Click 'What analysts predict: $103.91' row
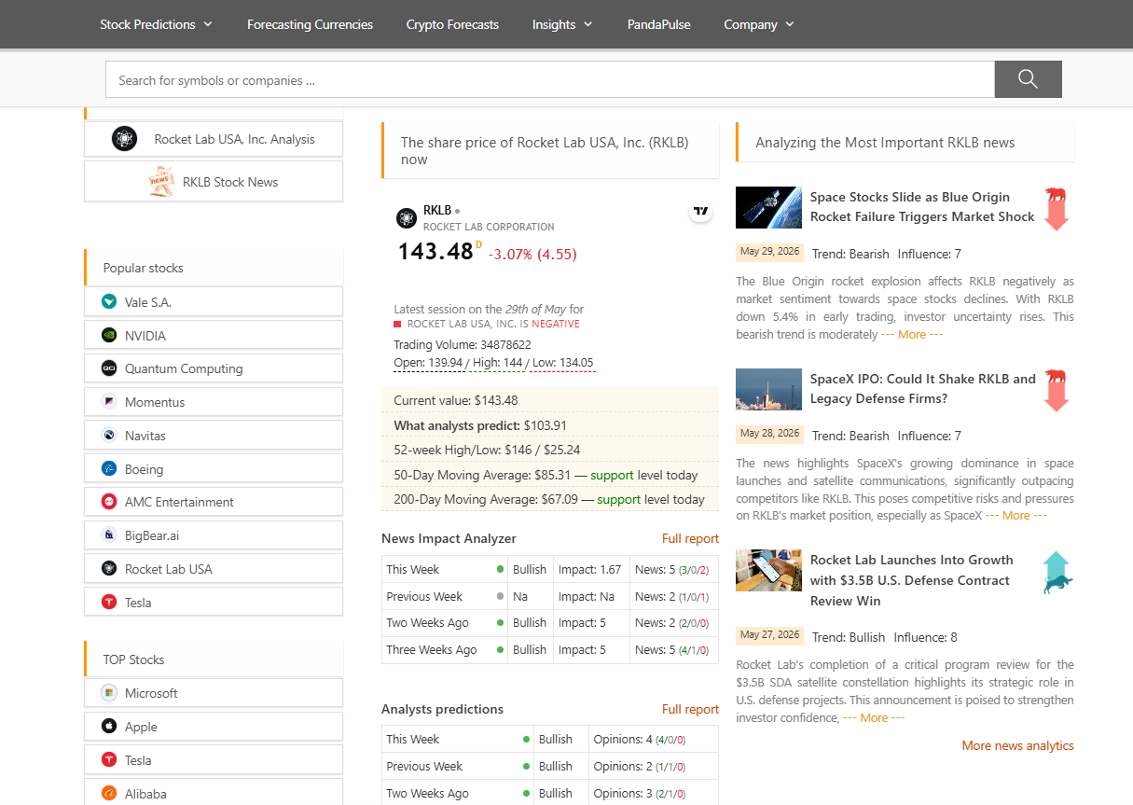Viewport: 1133px width, 805px height. click(x=550, y=425)
